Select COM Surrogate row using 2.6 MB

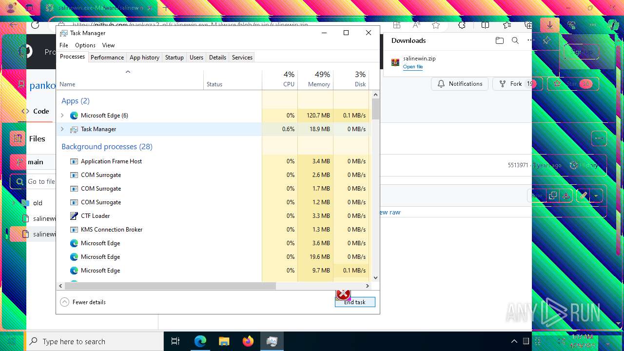coord(214,175)
